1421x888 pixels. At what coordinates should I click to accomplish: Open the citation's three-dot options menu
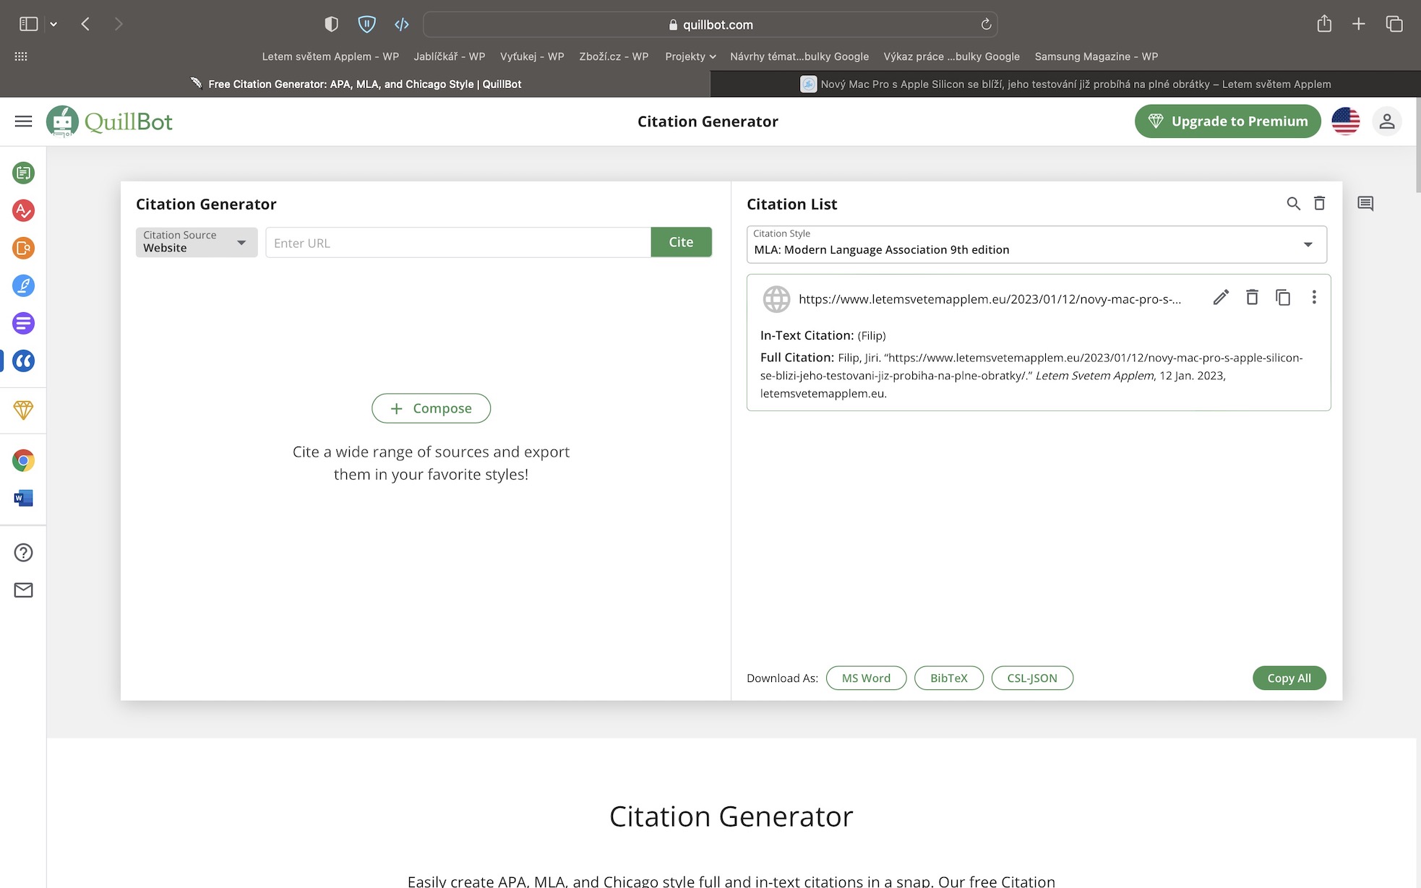point(1314,298)
